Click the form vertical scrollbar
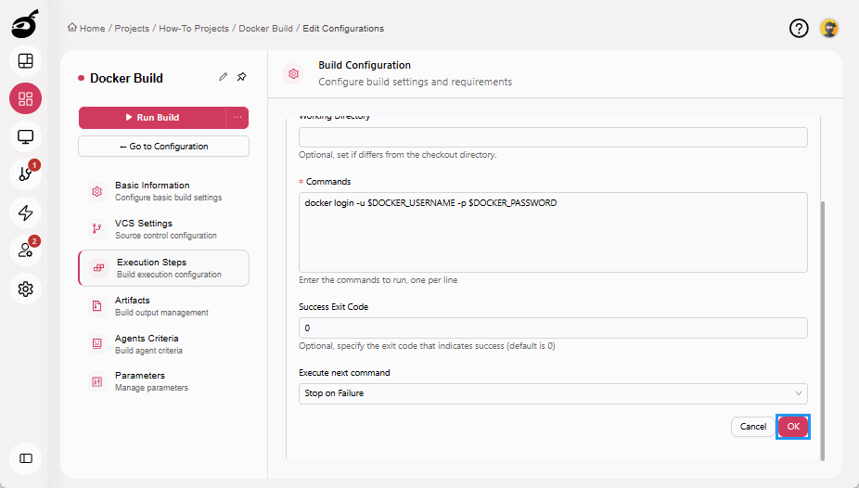 (x=822, y=330)
